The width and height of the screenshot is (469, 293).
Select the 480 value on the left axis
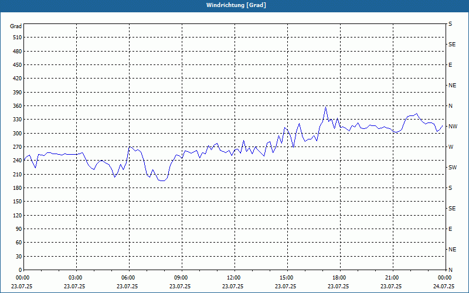18,51
